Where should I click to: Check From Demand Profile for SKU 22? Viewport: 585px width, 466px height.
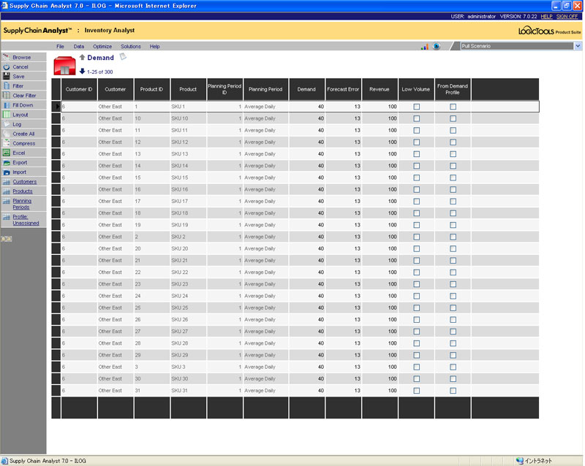[x=453, y=272]
